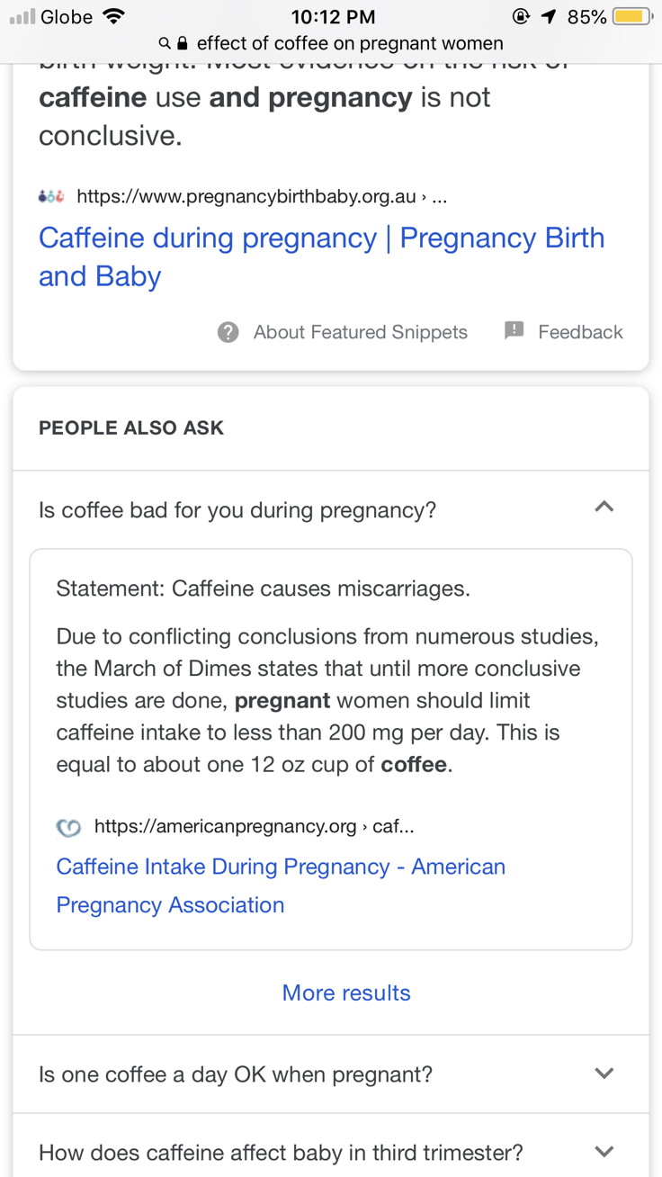Open 'Caffeine during pregnancy | Pregnancy Birth and Baby' link
Viewport: 662px width, 1177px height.
click(321, 257)
